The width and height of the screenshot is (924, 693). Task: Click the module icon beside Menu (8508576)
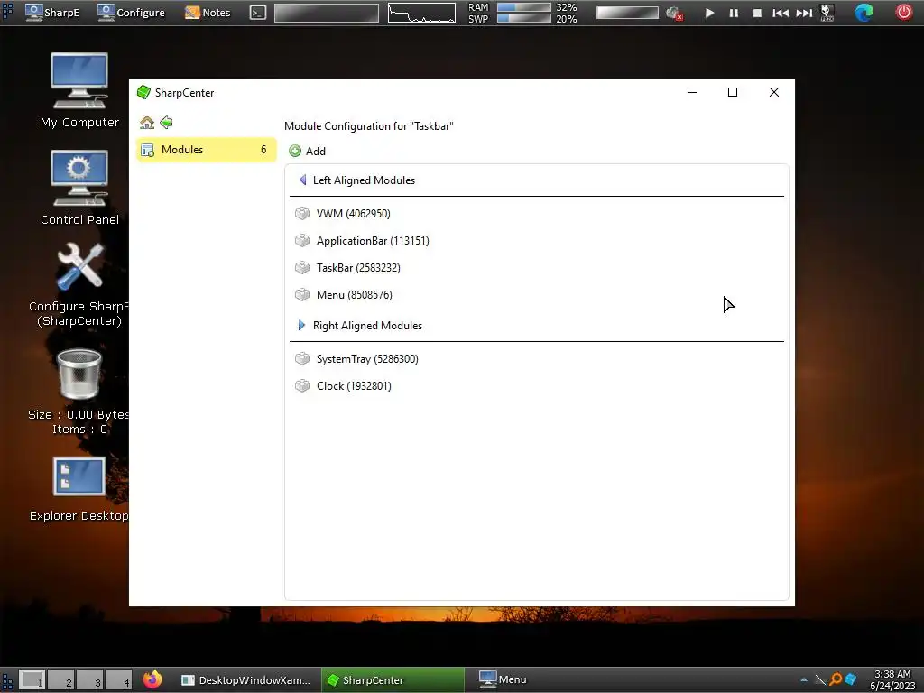(x=302, y=295)
